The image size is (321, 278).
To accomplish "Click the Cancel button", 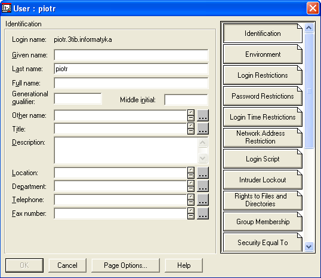I will point(67,265).
